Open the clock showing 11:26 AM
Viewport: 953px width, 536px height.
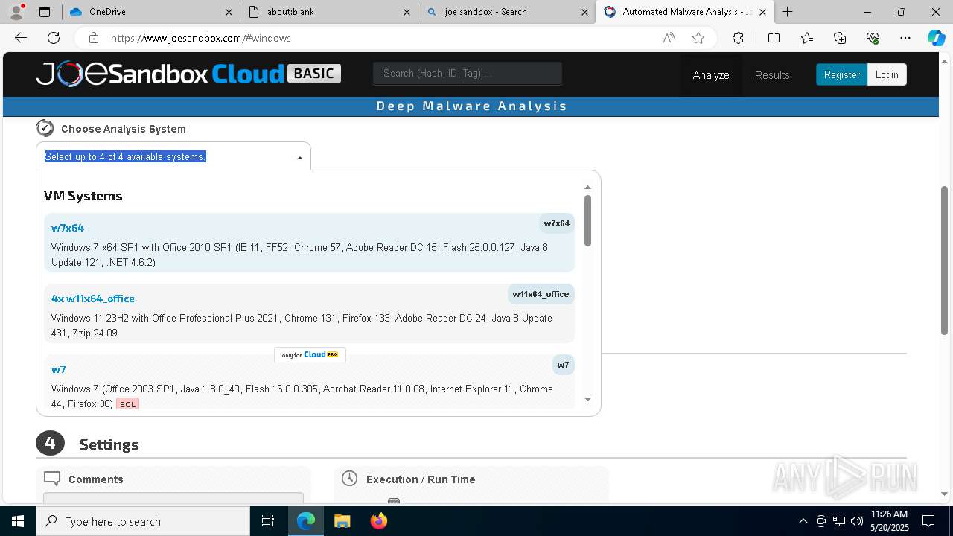click(889, 521)
